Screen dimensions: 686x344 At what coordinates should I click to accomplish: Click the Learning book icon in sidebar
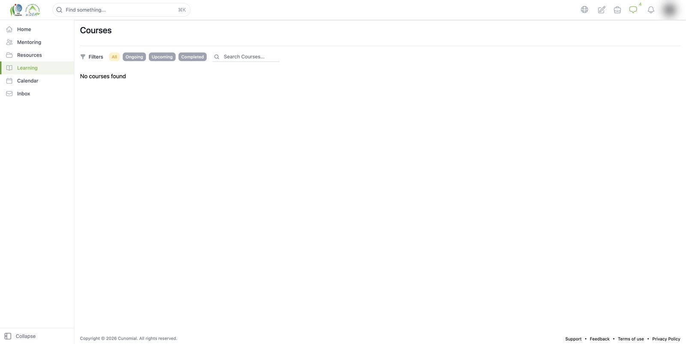tap(9, 68)
